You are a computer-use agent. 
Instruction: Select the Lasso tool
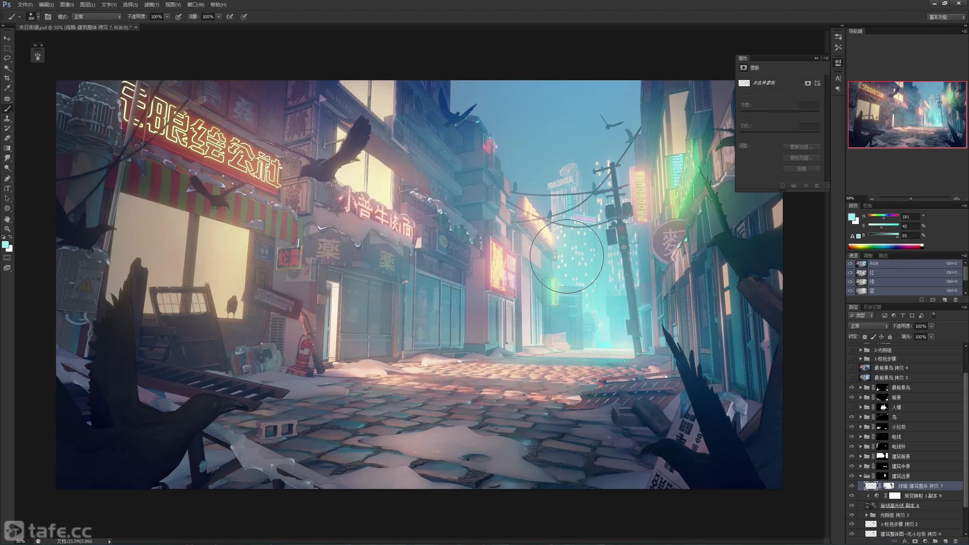click(x=7, y=58)
